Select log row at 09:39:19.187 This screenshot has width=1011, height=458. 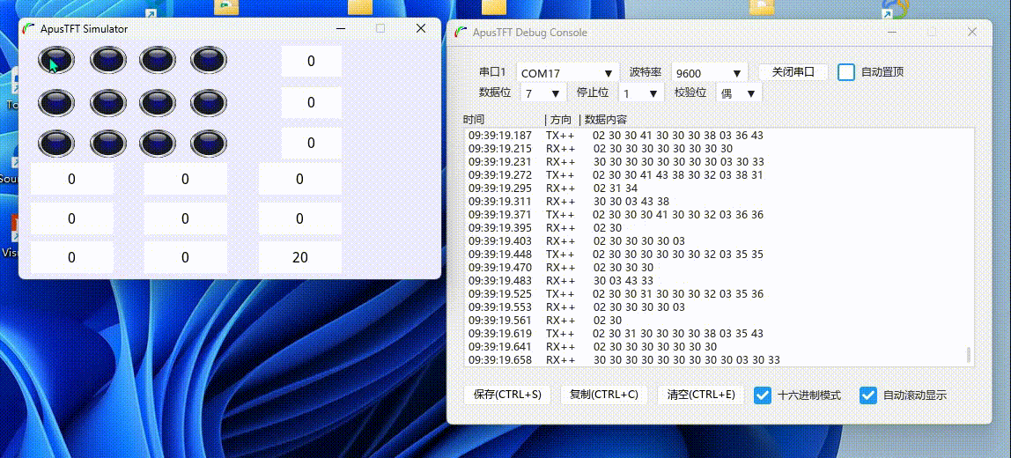pyautogui.click(x=714, y=136)
